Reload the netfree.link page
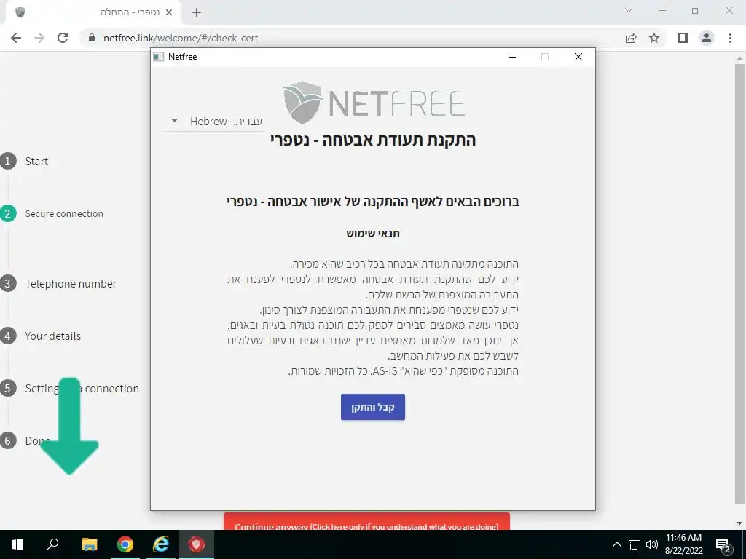The height and width of the screenshot is (559, 746). coord(63,38)
